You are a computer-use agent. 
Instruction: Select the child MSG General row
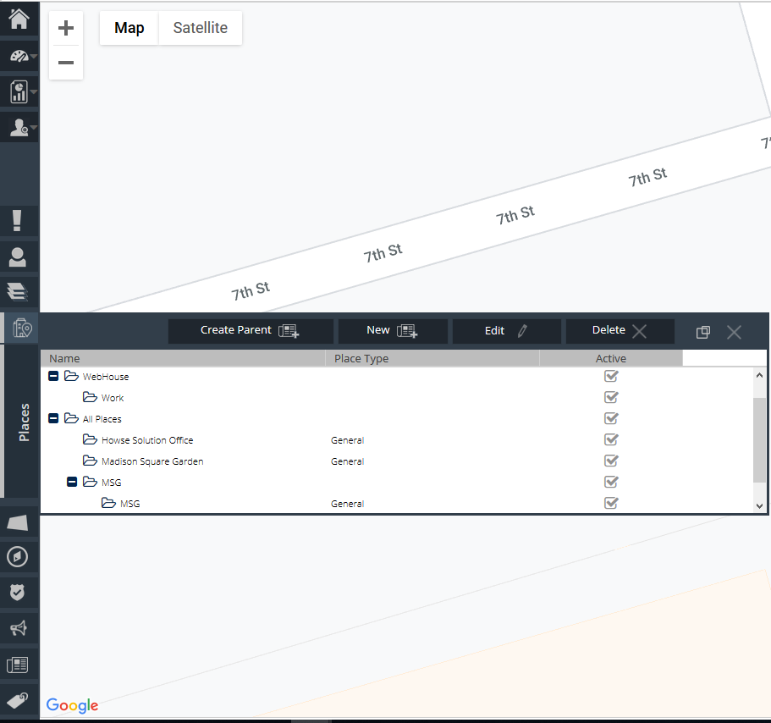(x=396, y=503)
